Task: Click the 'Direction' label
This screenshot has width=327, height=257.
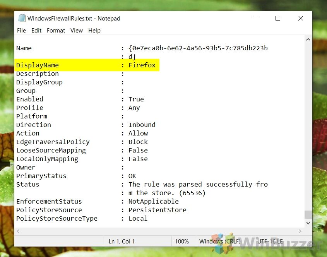Action: 34,125
